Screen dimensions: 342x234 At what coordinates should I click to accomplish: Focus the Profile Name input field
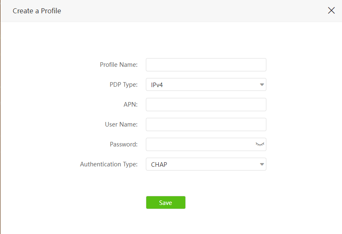tap(206, 65)
